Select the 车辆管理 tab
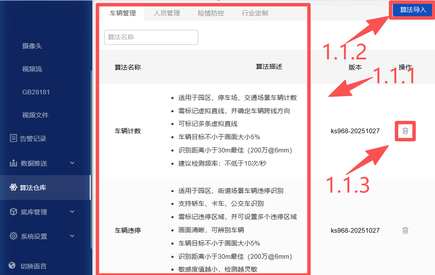 pos(123,13)
